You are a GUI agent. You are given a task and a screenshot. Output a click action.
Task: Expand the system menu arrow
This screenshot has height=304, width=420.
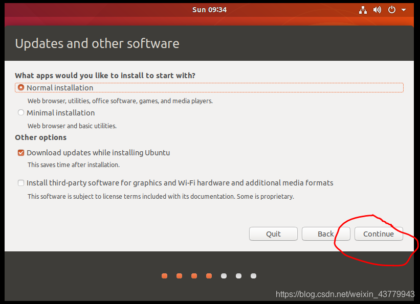pyautogui.click(x=404, y=10)
